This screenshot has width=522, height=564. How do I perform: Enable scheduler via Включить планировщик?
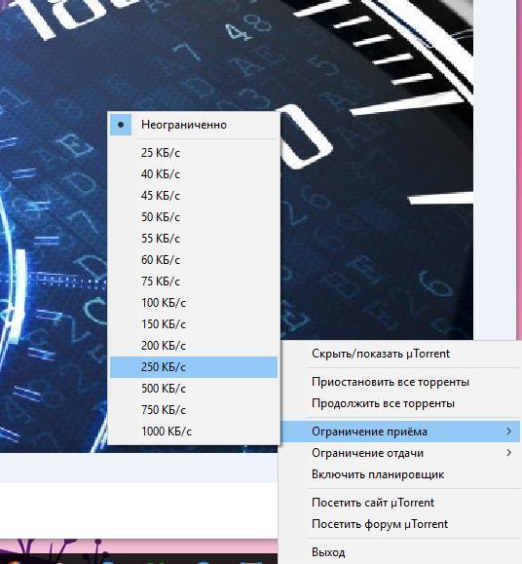point(400,474)
